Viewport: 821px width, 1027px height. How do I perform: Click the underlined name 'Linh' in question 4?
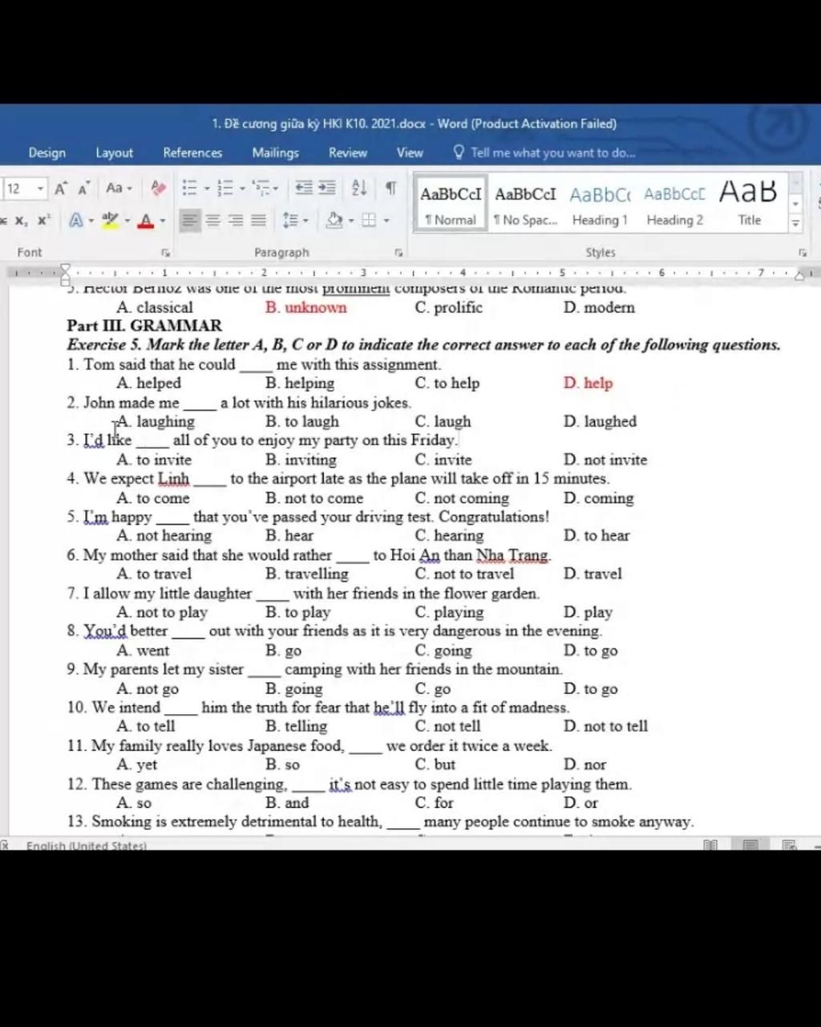pos(173,479)
